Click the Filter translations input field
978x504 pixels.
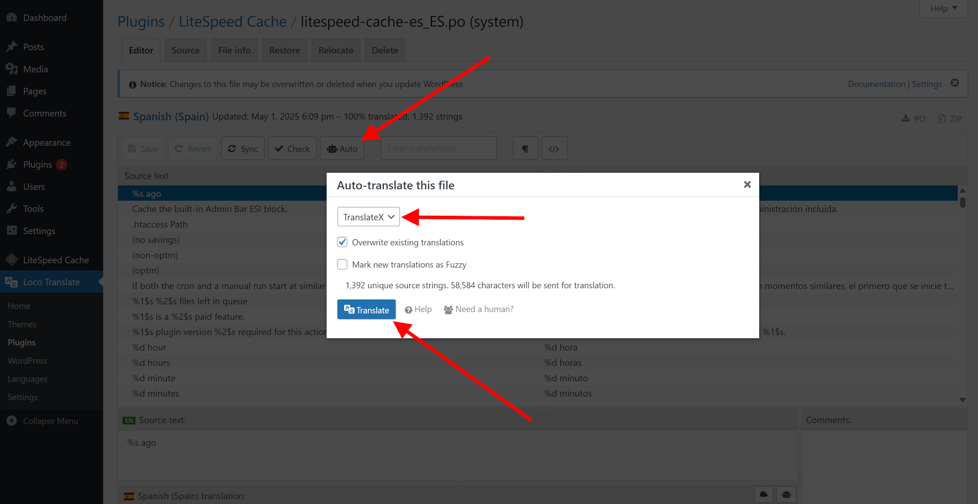(x=439, y=148)
